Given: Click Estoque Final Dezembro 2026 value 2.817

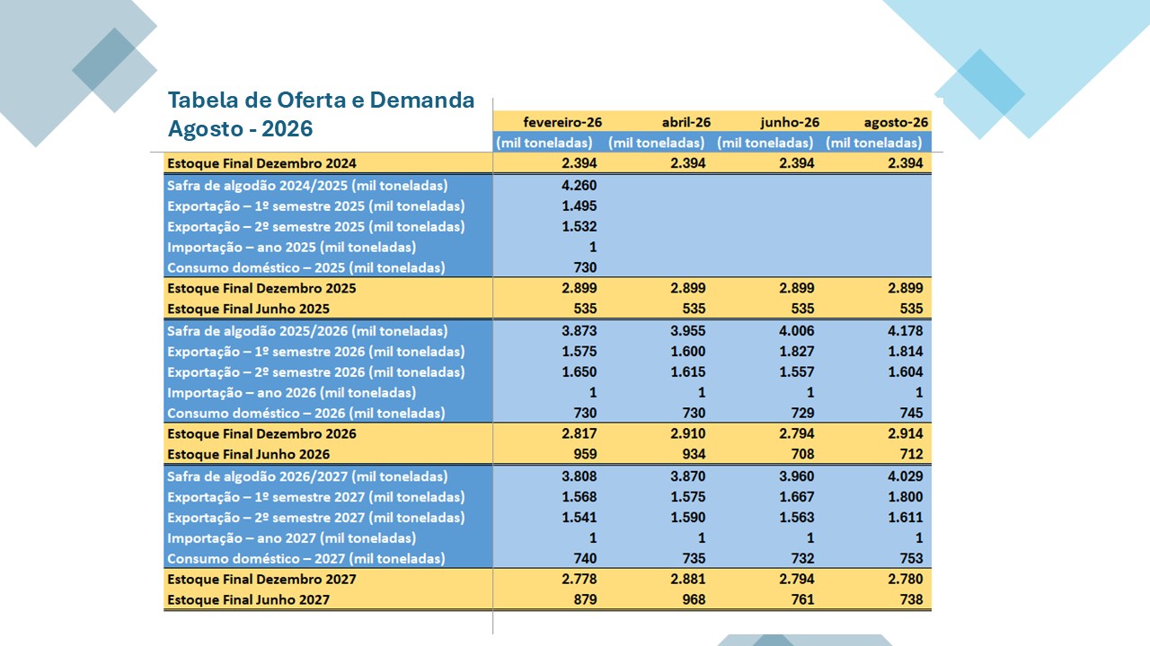Looking at the screenshot, I should 579,434.
